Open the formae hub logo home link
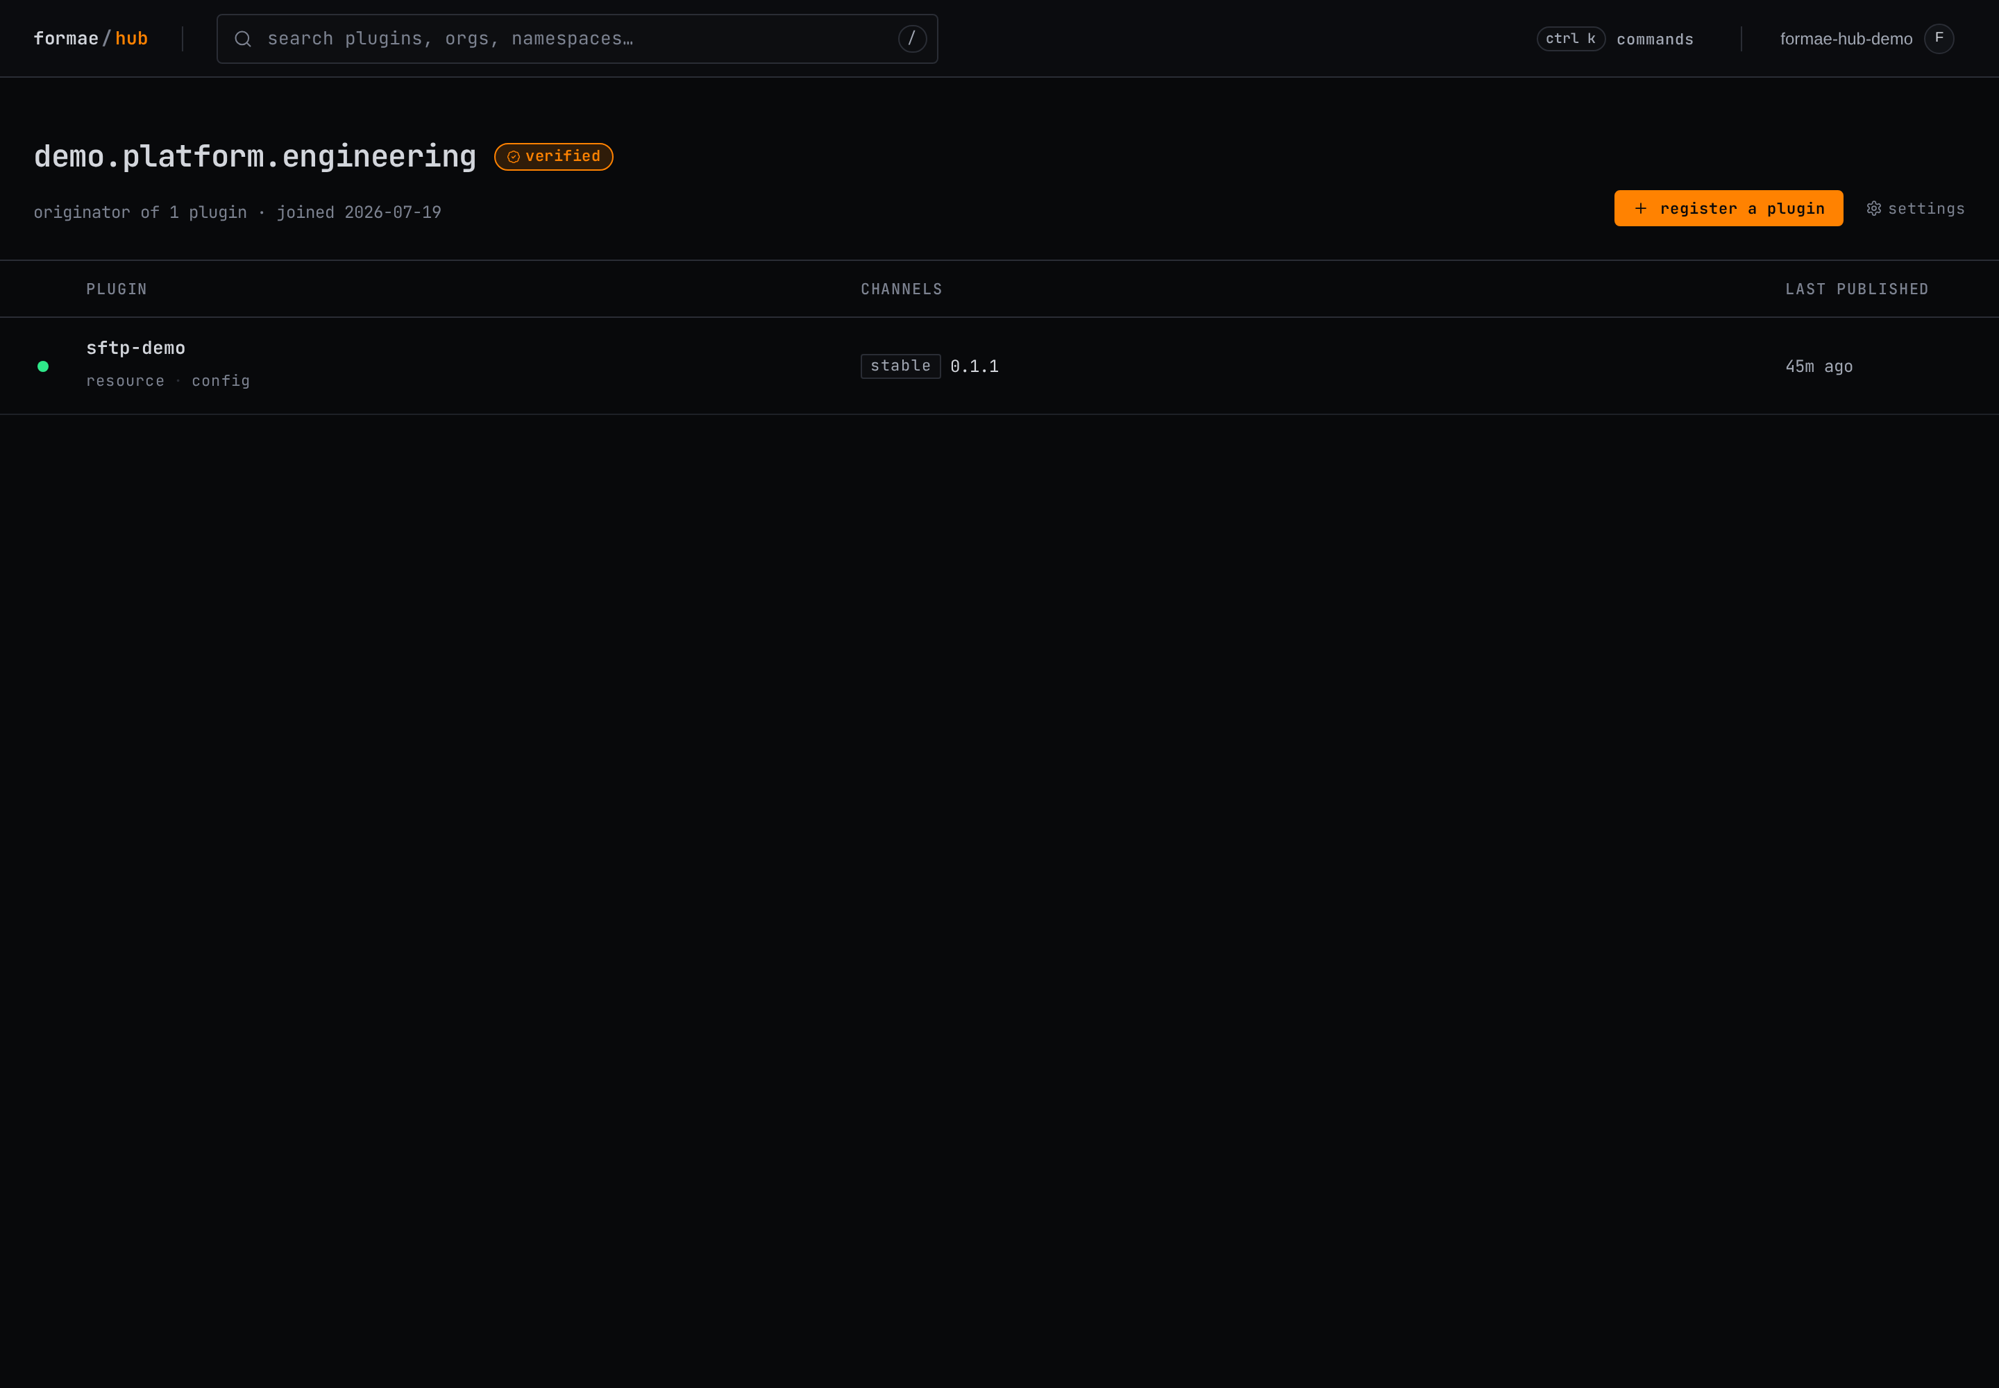This screenshot has width=1999, height=1388. coord(90,38)
